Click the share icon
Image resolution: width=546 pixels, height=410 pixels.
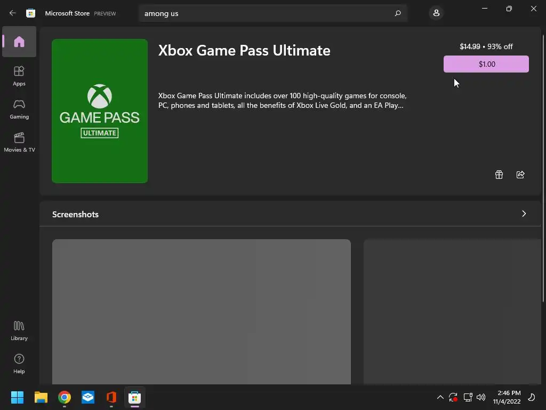520,175
